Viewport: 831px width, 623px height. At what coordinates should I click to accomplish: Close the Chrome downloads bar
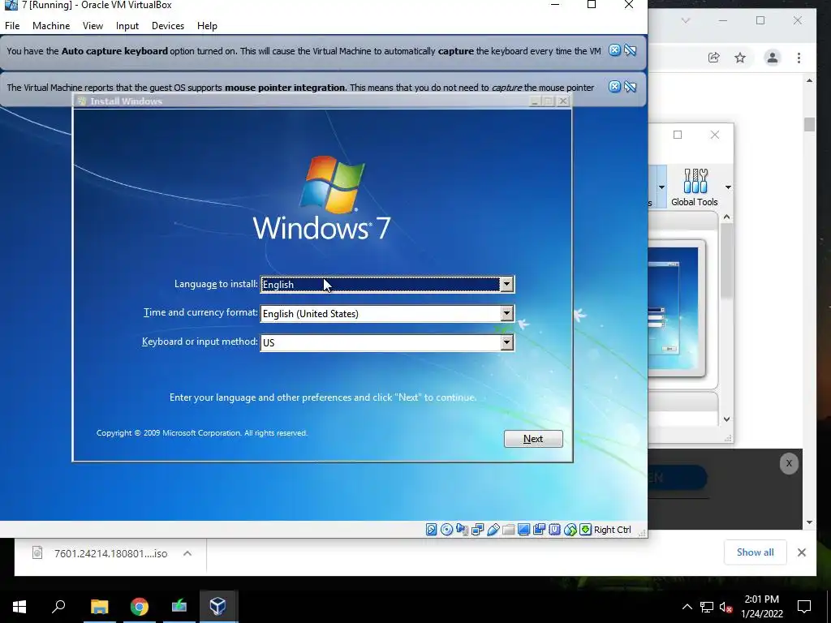pos(801,552)
